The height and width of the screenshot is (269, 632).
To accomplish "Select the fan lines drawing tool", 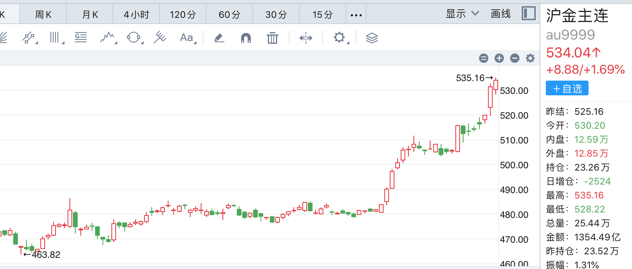I will point(2,38).
